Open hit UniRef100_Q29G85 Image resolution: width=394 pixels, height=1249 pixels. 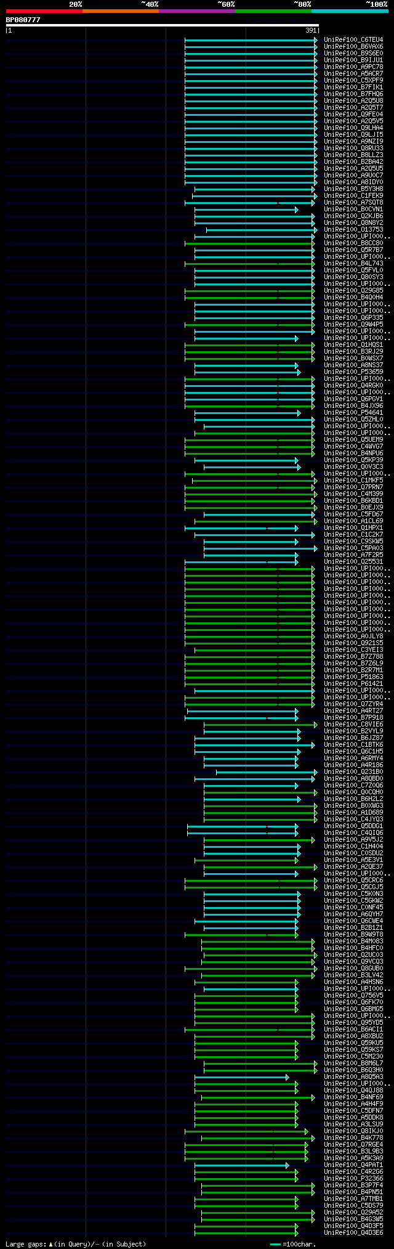point(353,291)
